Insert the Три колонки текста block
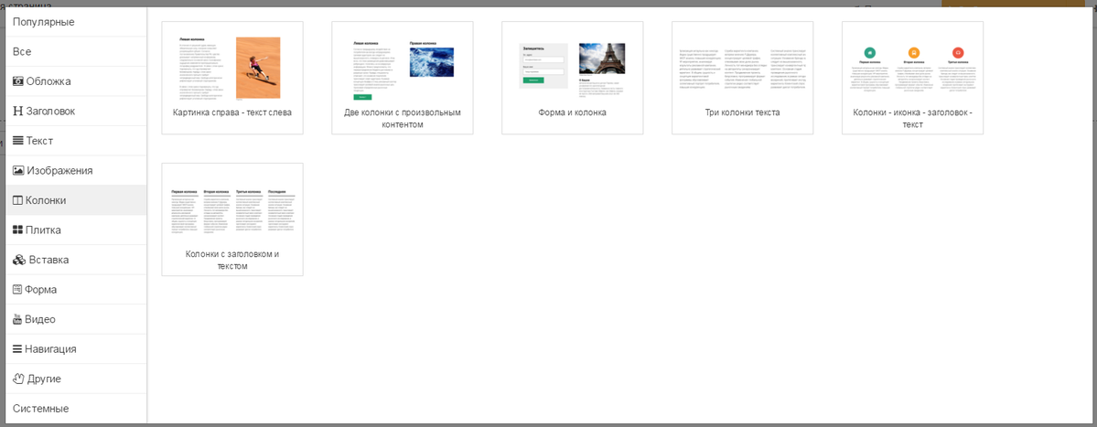The image size is (1097, 427). click(x=743, y=78)
